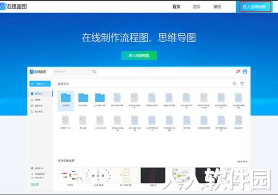This screenshot has width=278, height=195.
Task: Click the magnifier search icon
Action: coord(95,72)
